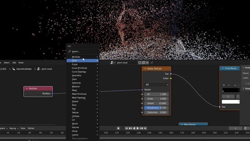Collapse the Noise Texture node

click(145, 69)
